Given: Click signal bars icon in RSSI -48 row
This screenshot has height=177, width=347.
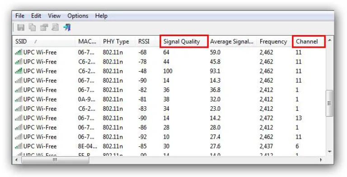Looking at the screenshot, I should pyautogui.click(x=19, y=71).
